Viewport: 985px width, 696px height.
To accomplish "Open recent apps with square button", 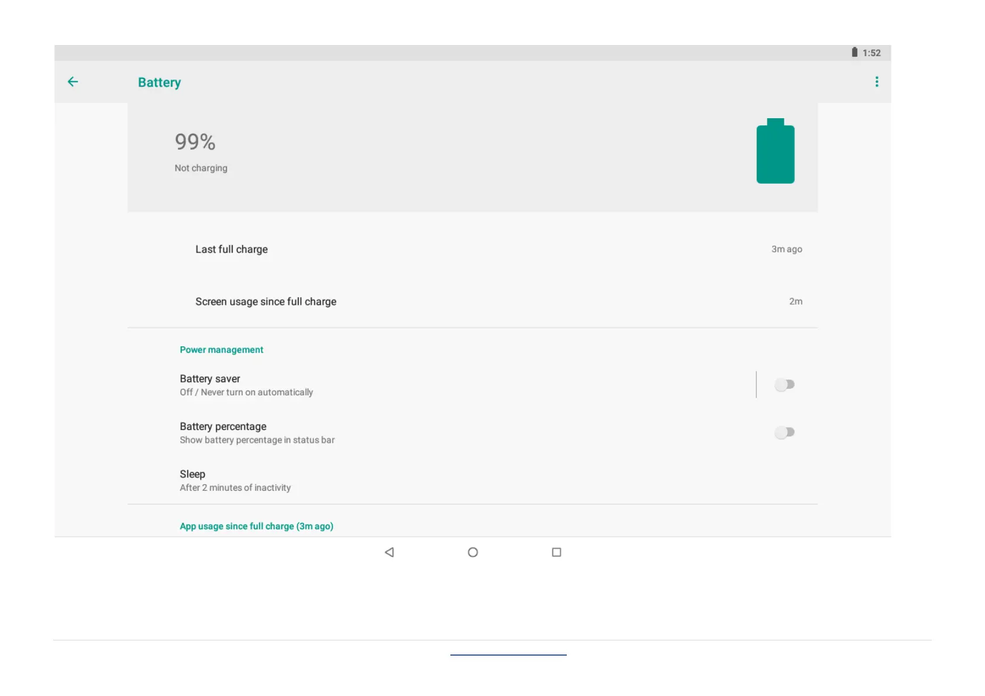I will click(x=556, y=552).
